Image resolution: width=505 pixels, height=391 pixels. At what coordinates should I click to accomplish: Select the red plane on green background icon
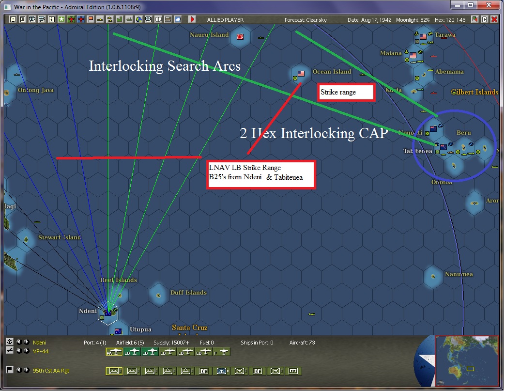pyautogui.click(x=71, y=19)
